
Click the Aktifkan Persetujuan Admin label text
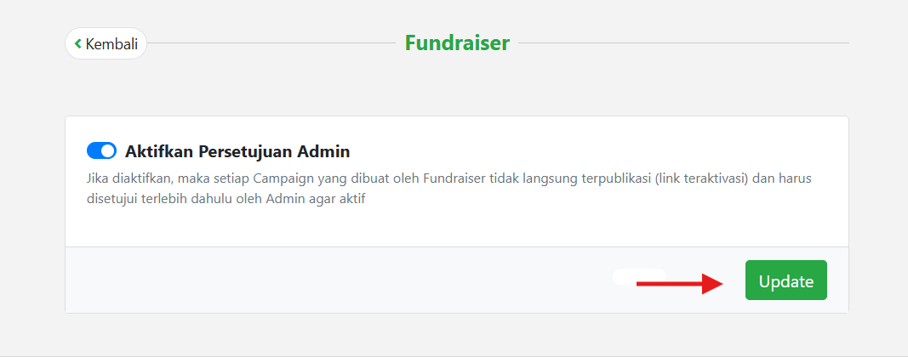point(237,152)
